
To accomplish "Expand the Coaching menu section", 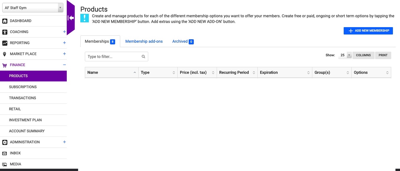I will click(x=64, y=32).
